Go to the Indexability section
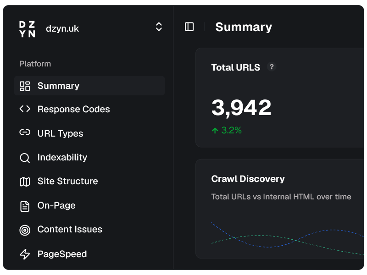 click(x=62, y=158)
